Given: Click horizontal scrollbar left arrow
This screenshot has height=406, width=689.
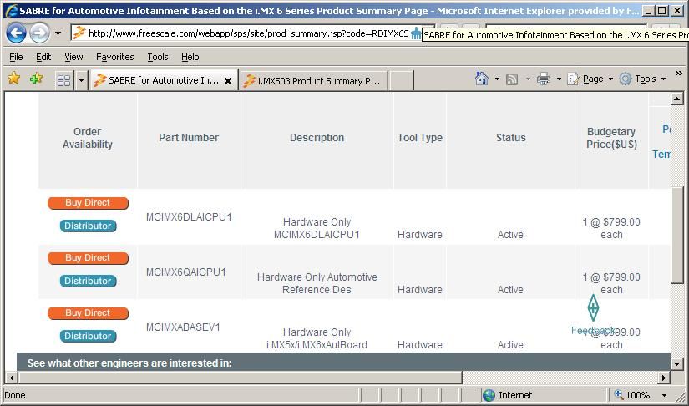Looking at the screenshot, I should tap(12, 377).
